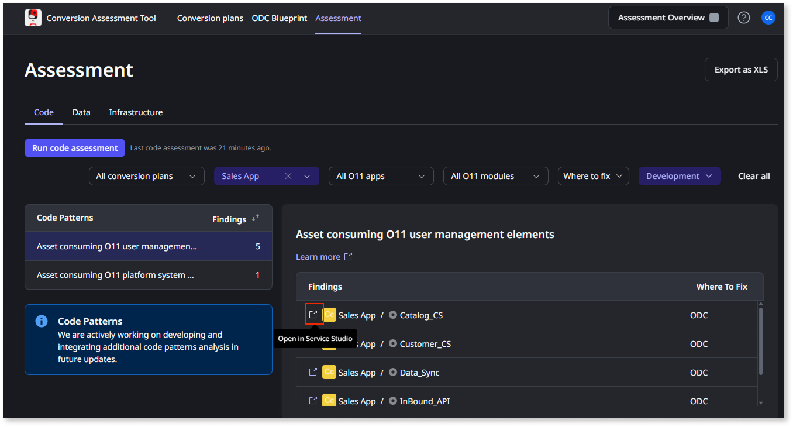Viewport: 793px width, 427px height.
Task: Open Data_Sync in Service Studio icon
Action: click(x=313, y=372)
